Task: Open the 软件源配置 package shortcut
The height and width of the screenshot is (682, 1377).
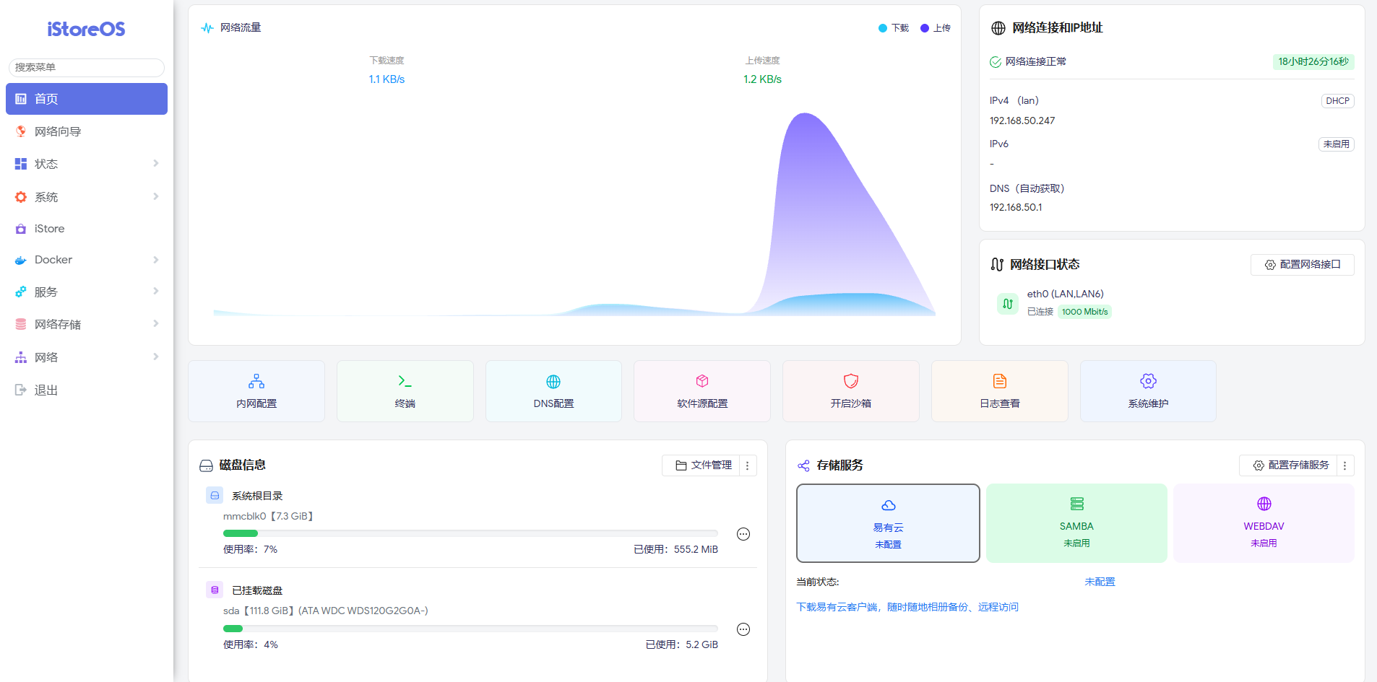Action: click(x=702, y=390)
